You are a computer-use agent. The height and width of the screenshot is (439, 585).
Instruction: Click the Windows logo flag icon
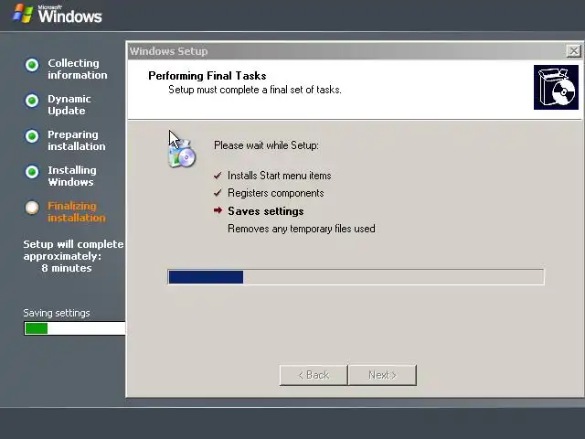[x=23, y=14]
